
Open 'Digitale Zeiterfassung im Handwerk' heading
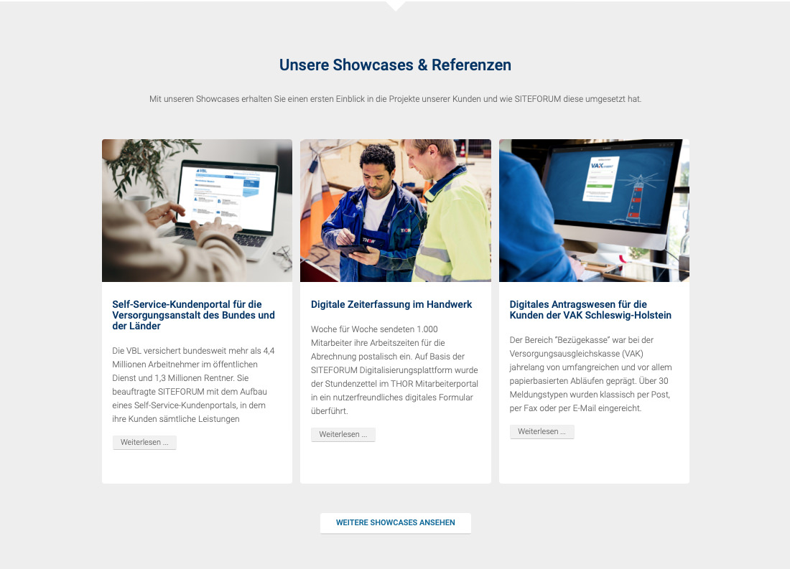tap(391, 305)
